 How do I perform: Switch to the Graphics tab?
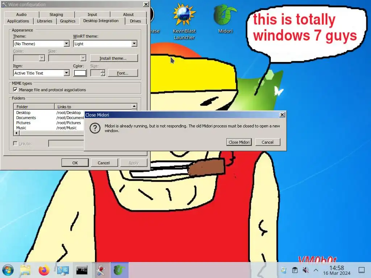point(68,21)
